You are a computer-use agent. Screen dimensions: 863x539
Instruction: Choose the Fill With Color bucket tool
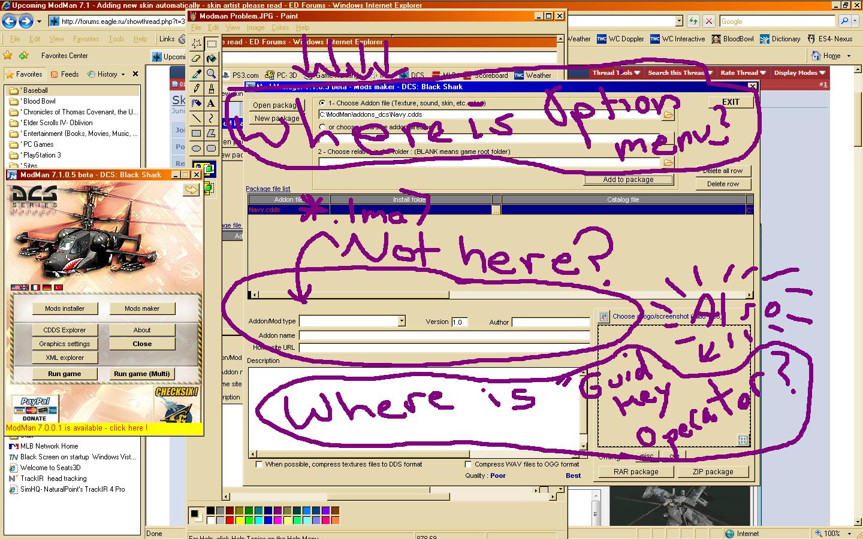[x=212, y=59]
